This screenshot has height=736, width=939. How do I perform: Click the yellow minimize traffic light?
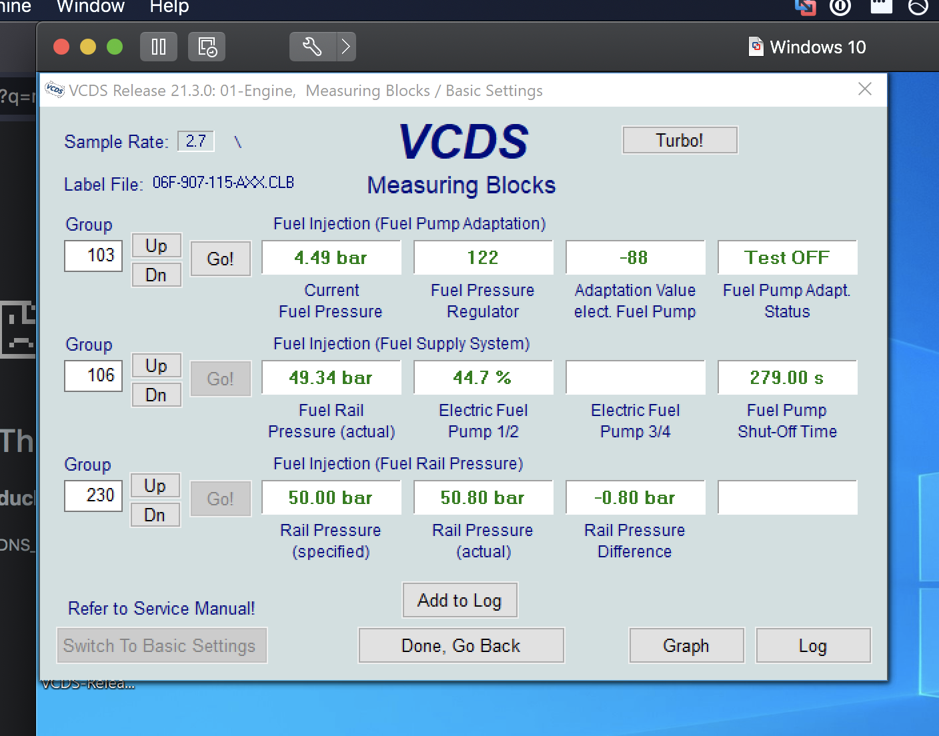coord(88,47)
